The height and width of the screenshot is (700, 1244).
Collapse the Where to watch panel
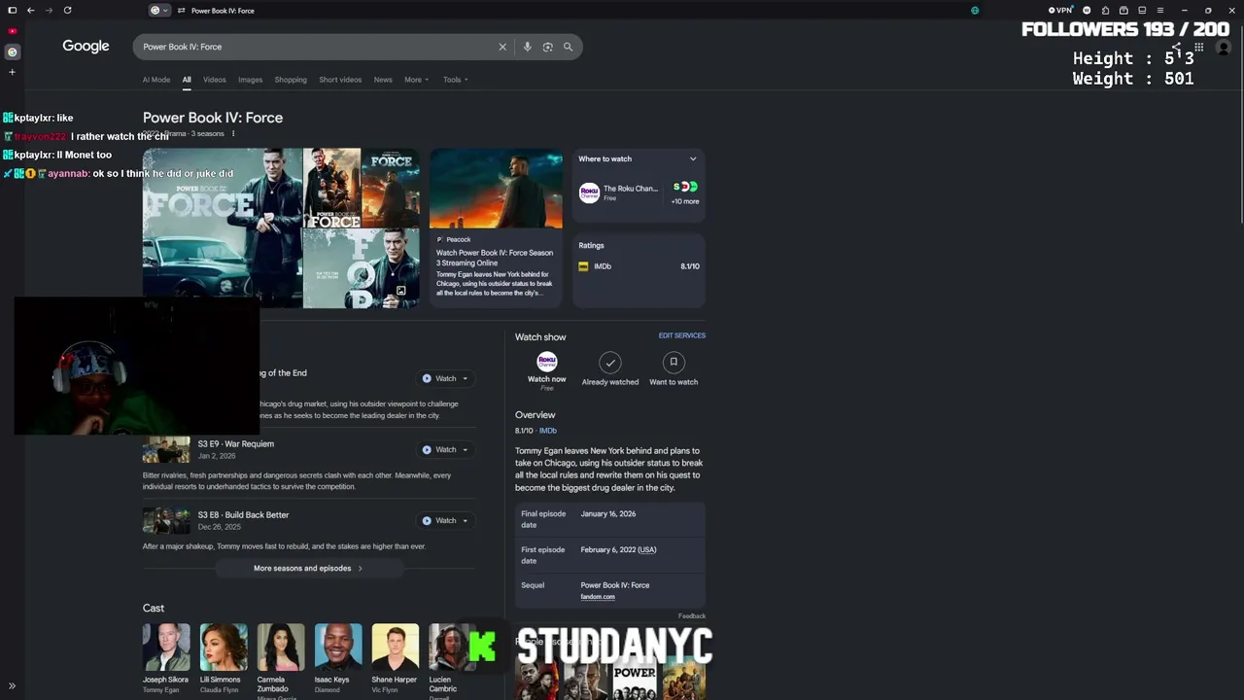coord(693,158)
